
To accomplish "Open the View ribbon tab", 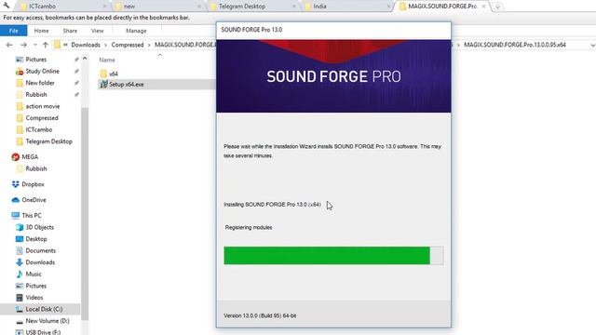I will coord(97,31).
